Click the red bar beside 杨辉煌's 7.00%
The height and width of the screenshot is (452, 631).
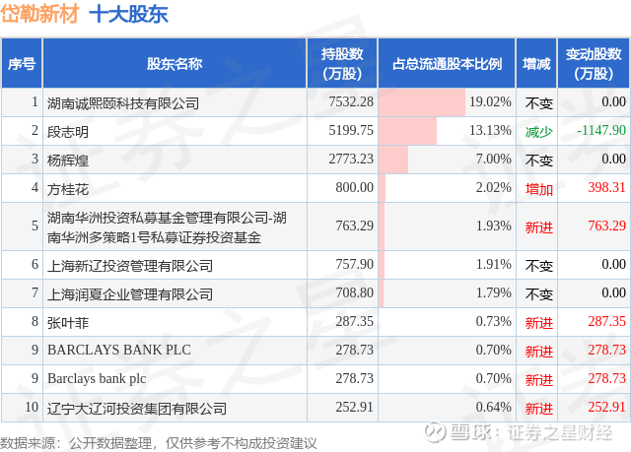(x=392, y=159)
